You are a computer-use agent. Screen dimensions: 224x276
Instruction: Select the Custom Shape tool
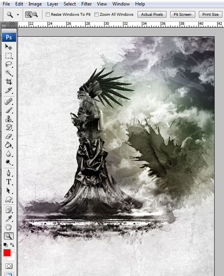point(8,200)
